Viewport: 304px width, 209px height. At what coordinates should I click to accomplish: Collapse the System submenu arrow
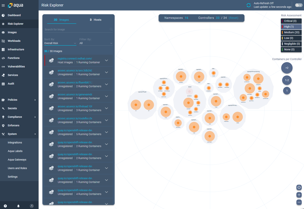pyautogui.click(x=35, y=134)
